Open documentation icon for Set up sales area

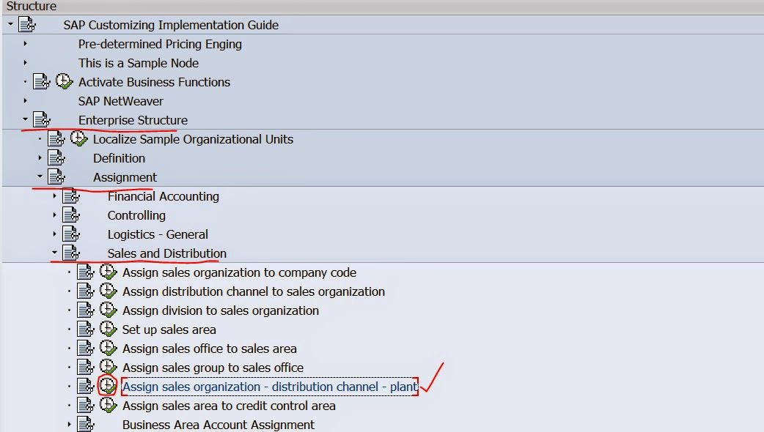86,329
